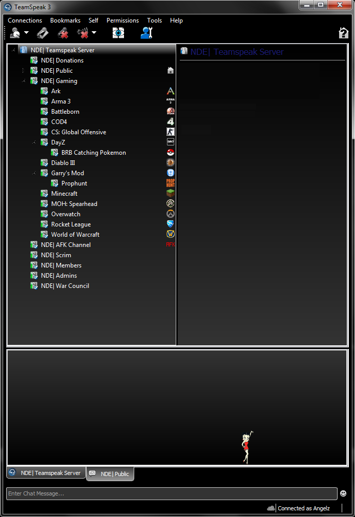Select the Prophunt sub-channel
355x517 pixels.
pos(74,183)
